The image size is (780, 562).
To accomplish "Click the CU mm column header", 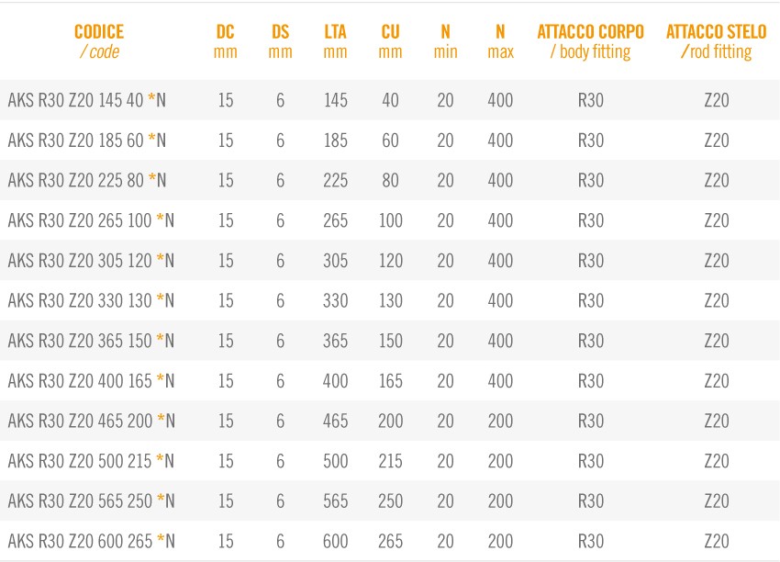I will (390, 41).
